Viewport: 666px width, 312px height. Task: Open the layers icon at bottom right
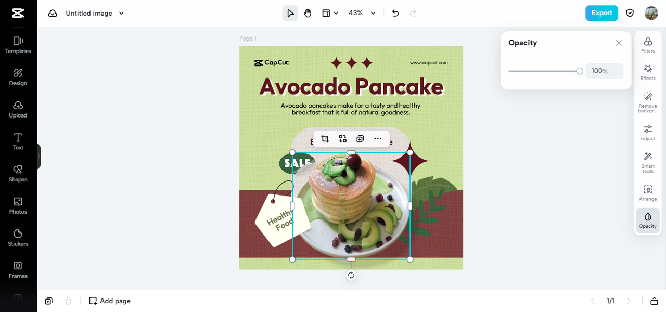pos(654,301)
